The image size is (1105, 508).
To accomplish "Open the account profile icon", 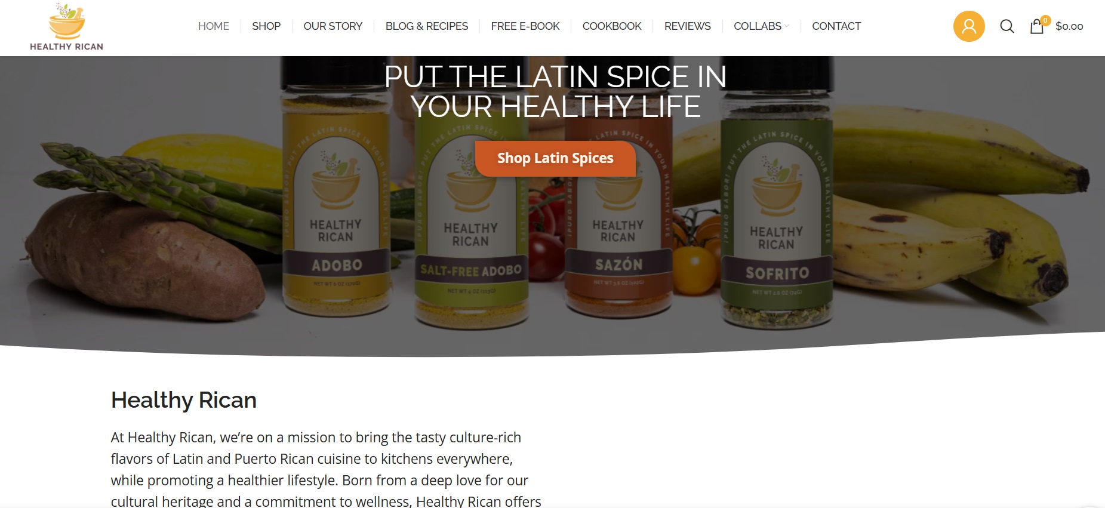I will (x=968, y=26).
